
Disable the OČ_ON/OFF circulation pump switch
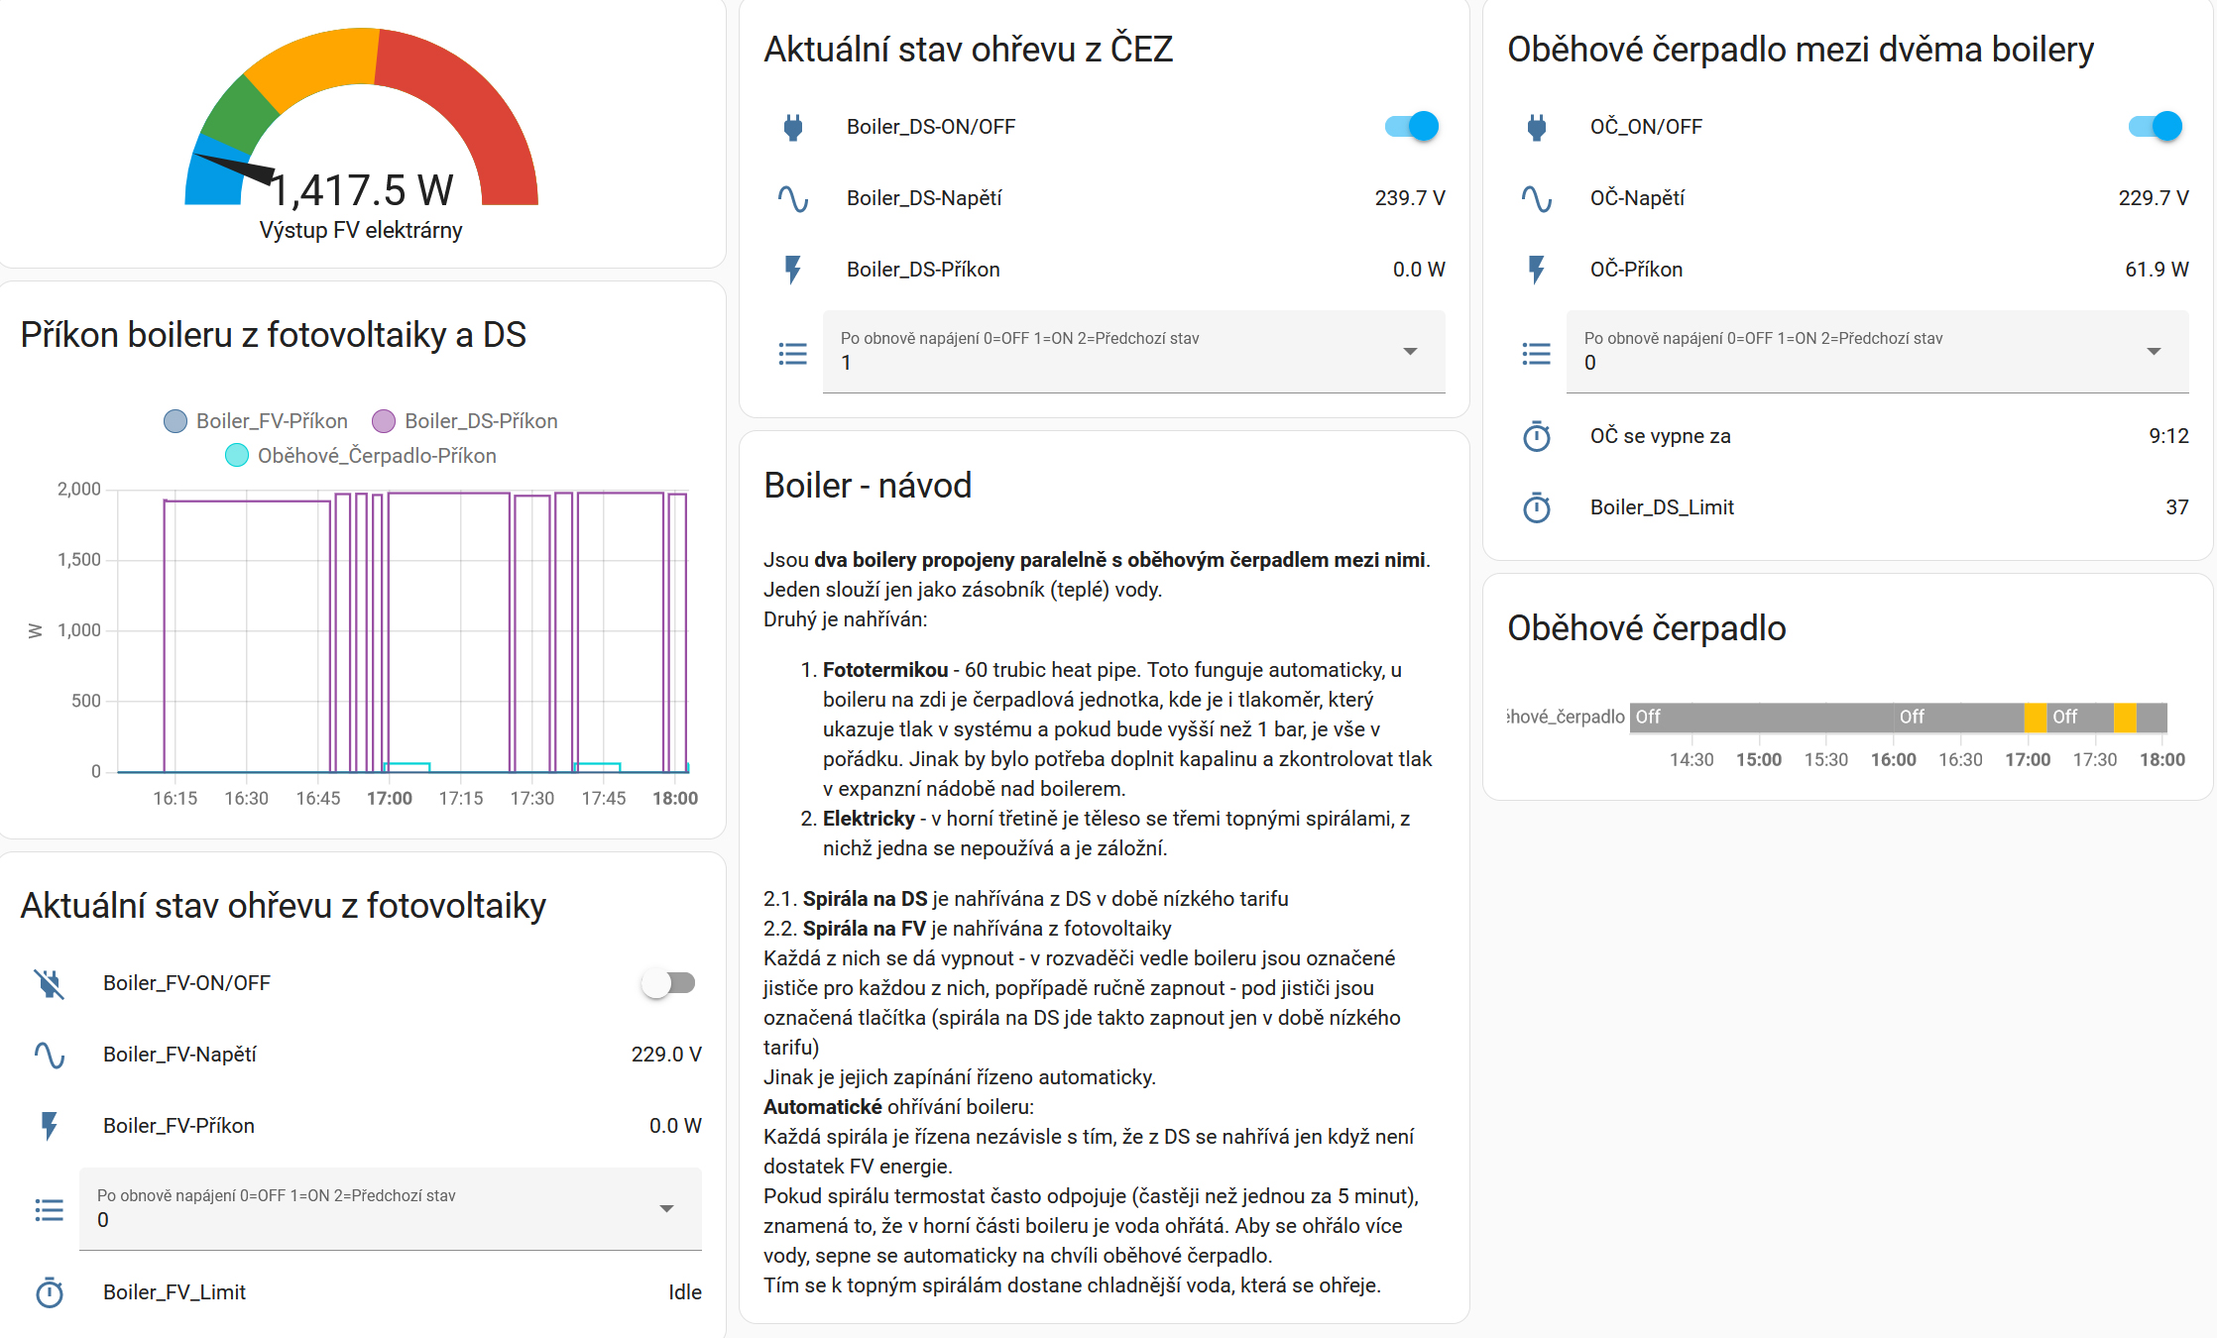coord(2156,127)
